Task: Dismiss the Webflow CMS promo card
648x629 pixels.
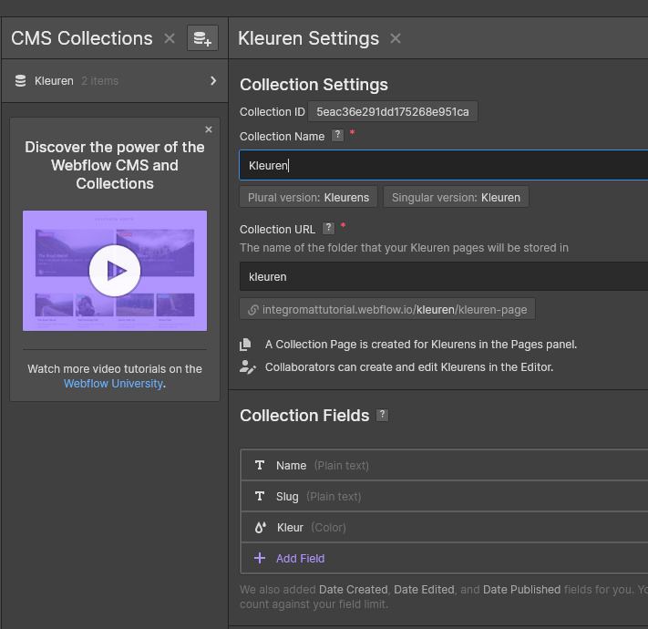Action: point(209,129)
